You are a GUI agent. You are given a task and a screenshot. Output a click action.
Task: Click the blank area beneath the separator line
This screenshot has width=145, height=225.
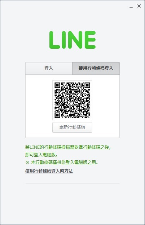click(x=72, y=204)
